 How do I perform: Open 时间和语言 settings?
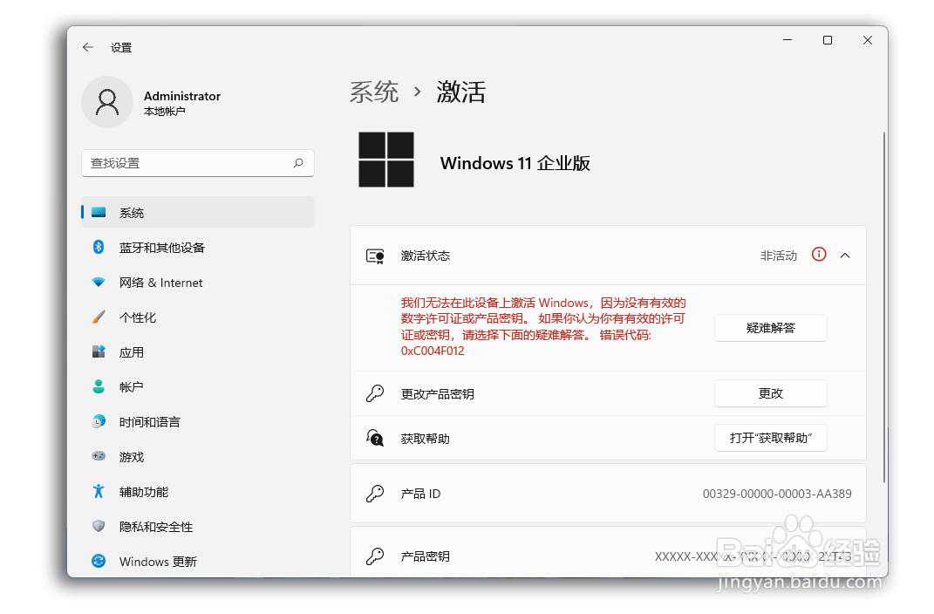[198, 421]
